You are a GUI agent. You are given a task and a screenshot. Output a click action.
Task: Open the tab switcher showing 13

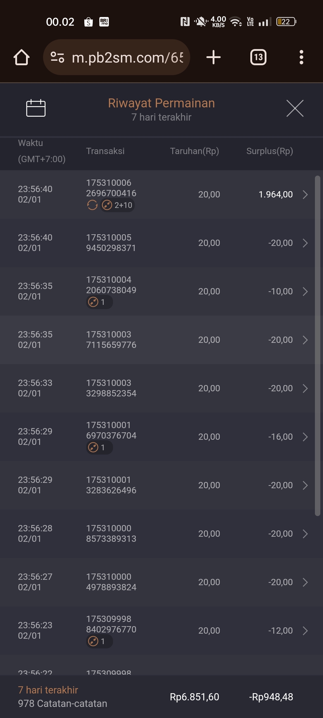(258, 57)
